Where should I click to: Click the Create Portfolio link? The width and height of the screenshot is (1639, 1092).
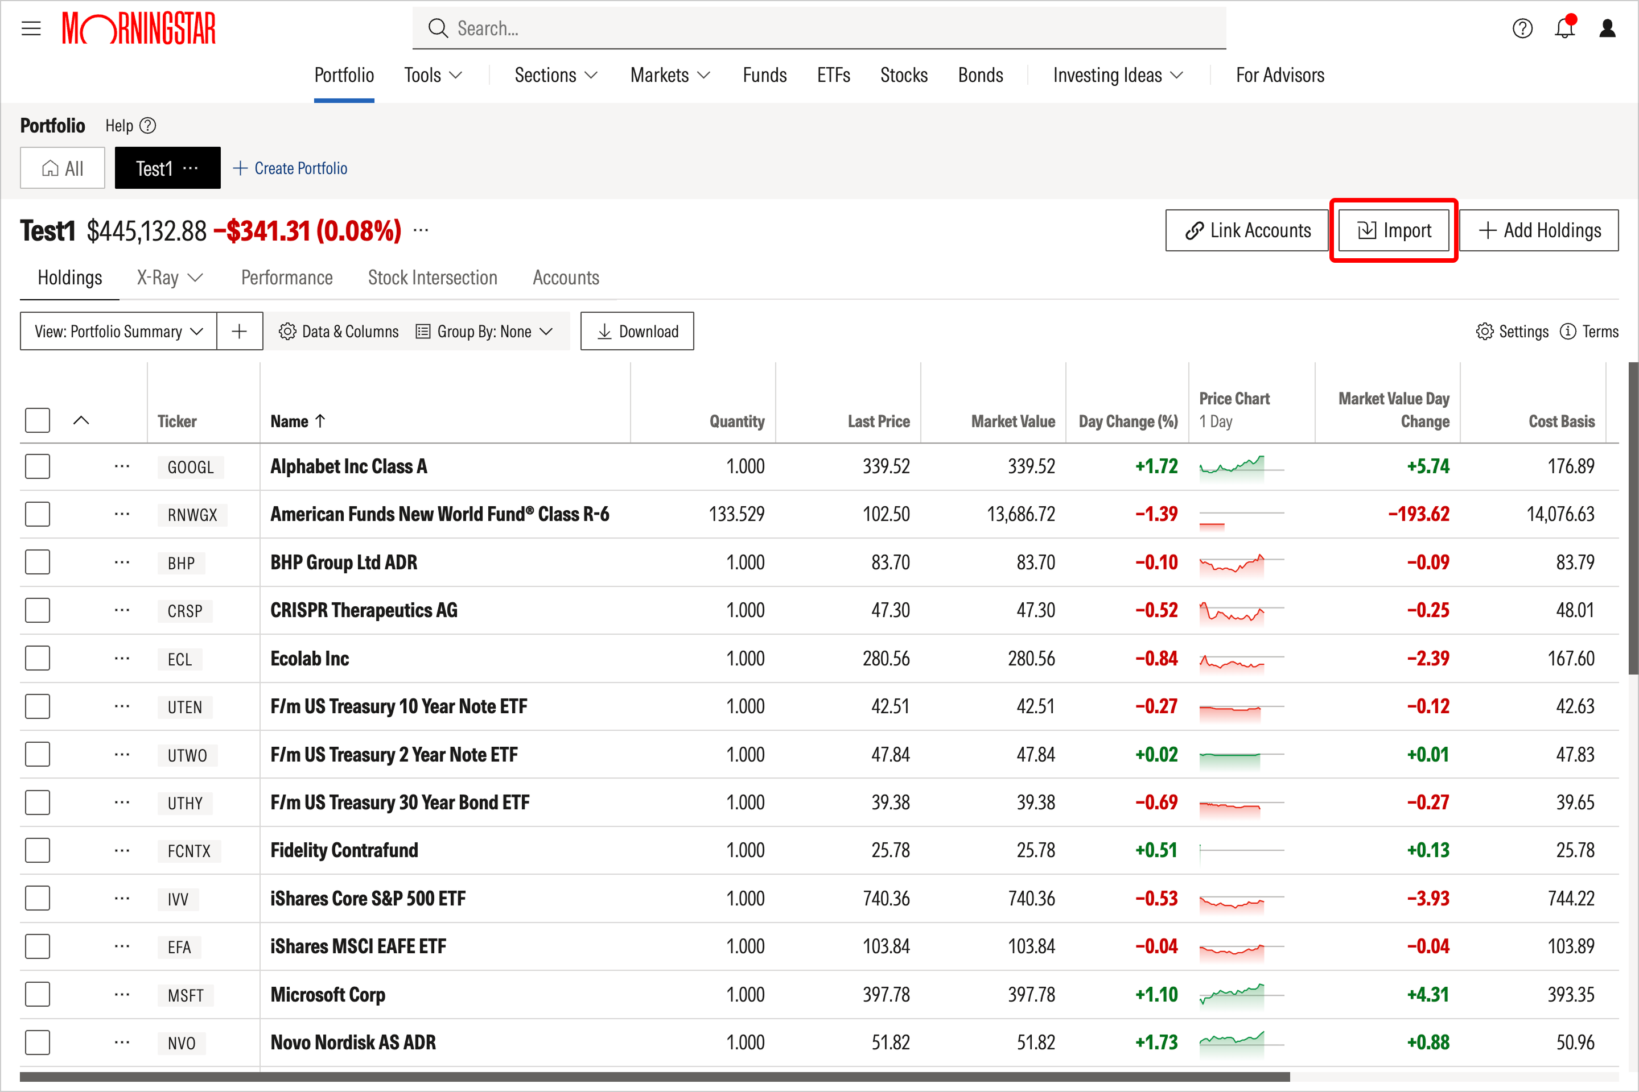290,168
